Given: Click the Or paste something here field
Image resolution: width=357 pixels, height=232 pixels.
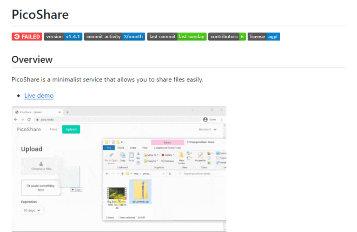Looking at the screenshot, I should [41, 187].
